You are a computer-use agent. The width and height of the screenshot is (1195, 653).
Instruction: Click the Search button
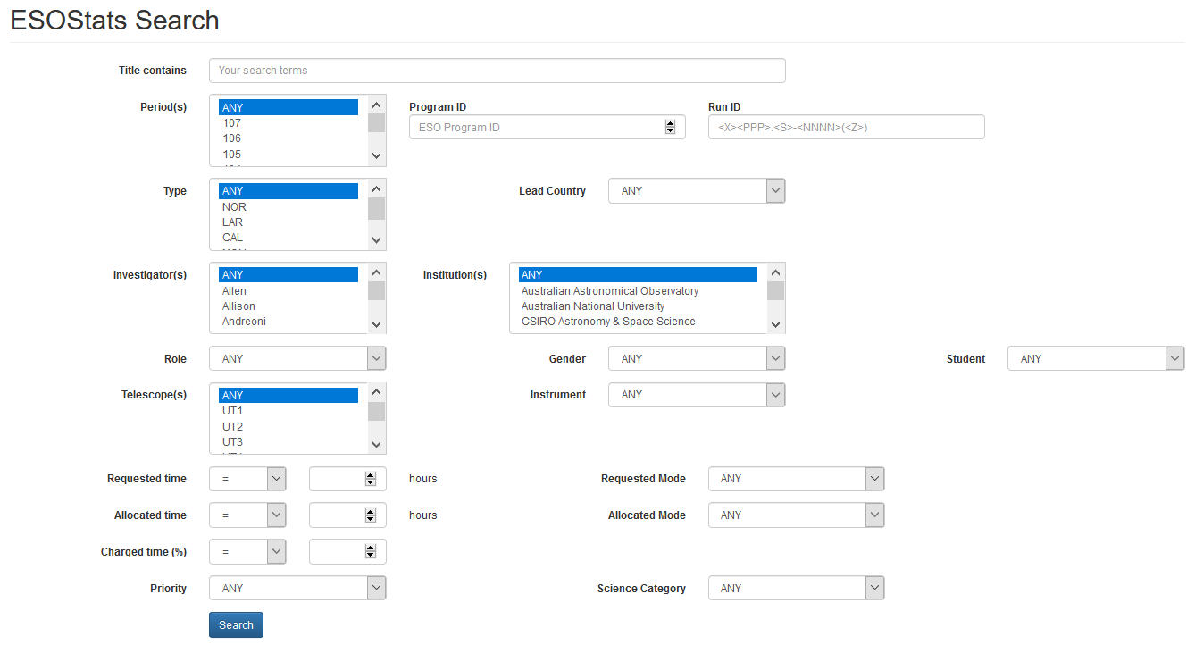coord(236,625)
